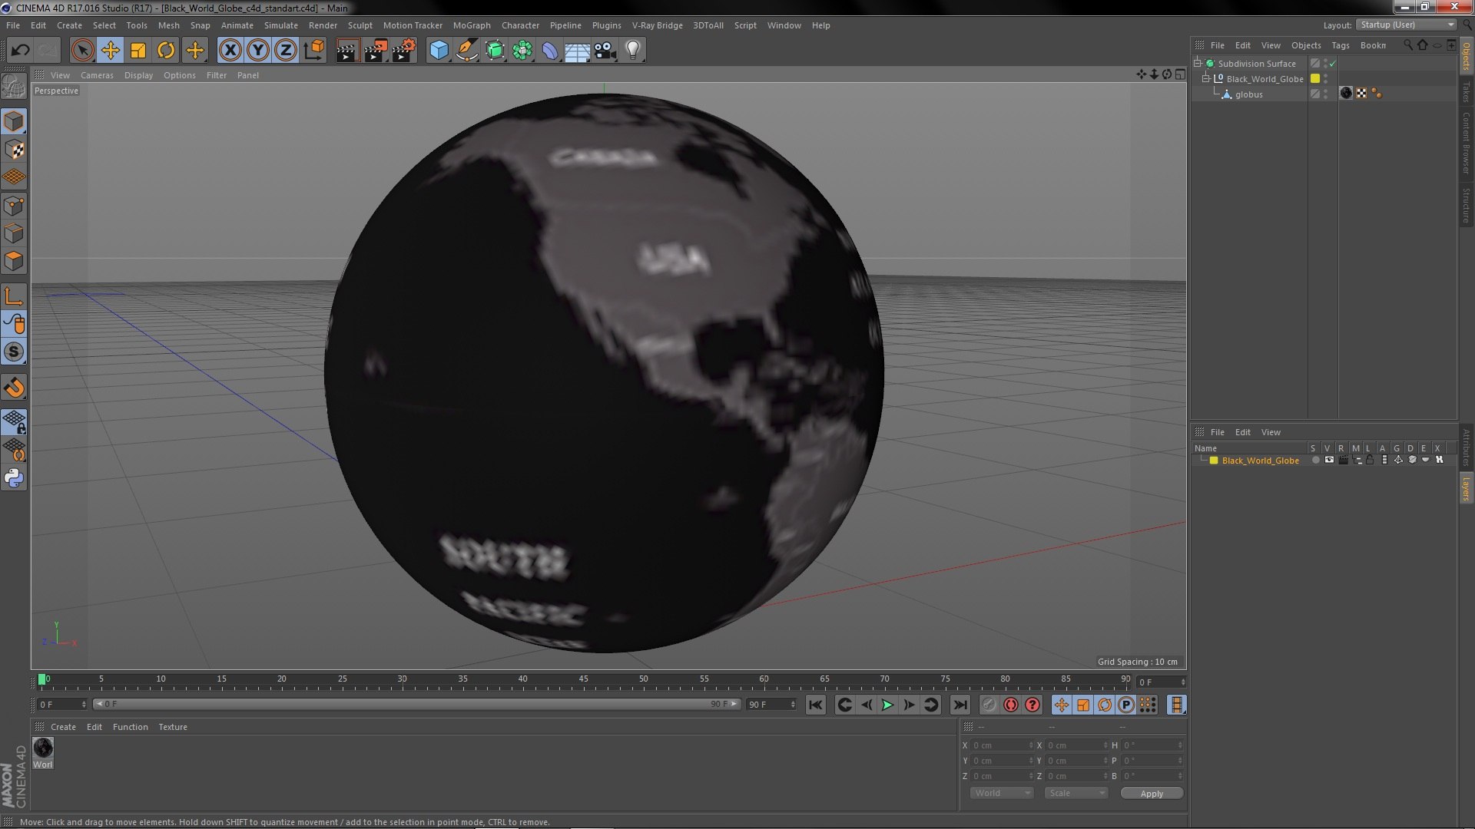Screen dimensions: 1475x829
Task: Add a Cube primitive object
Action: click(439, 51)
